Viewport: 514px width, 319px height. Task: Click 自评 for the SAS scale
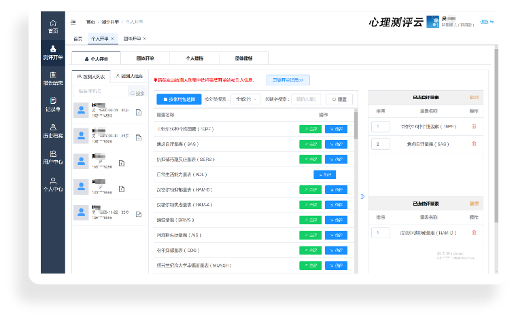(311, 144)
